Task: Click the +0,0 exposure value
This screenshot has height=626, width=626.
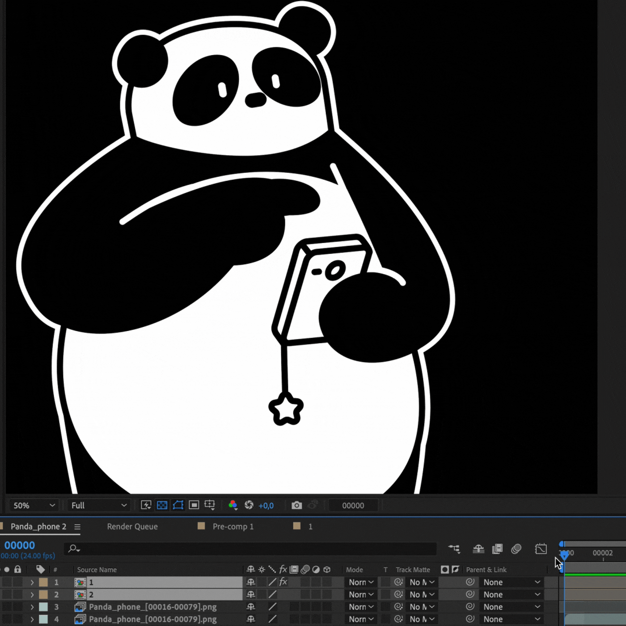Action: click(266, 505)
